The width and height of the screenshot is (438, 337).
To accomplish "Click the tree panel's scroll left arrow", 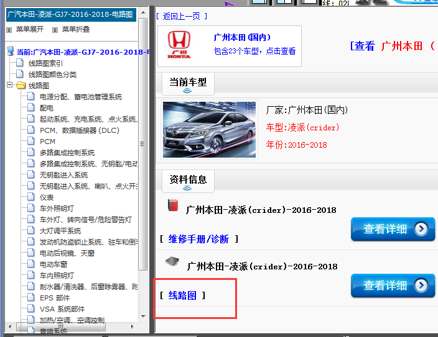I will (11, 326).
